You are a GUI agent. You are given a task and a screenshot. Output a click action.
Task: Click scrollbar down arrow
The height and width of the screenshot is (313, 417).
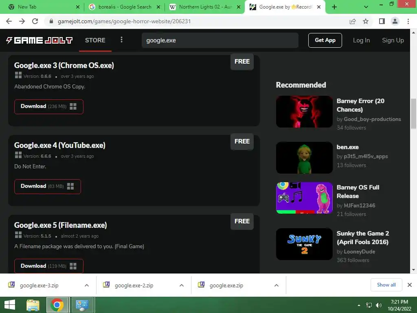[x=413, y=270]
